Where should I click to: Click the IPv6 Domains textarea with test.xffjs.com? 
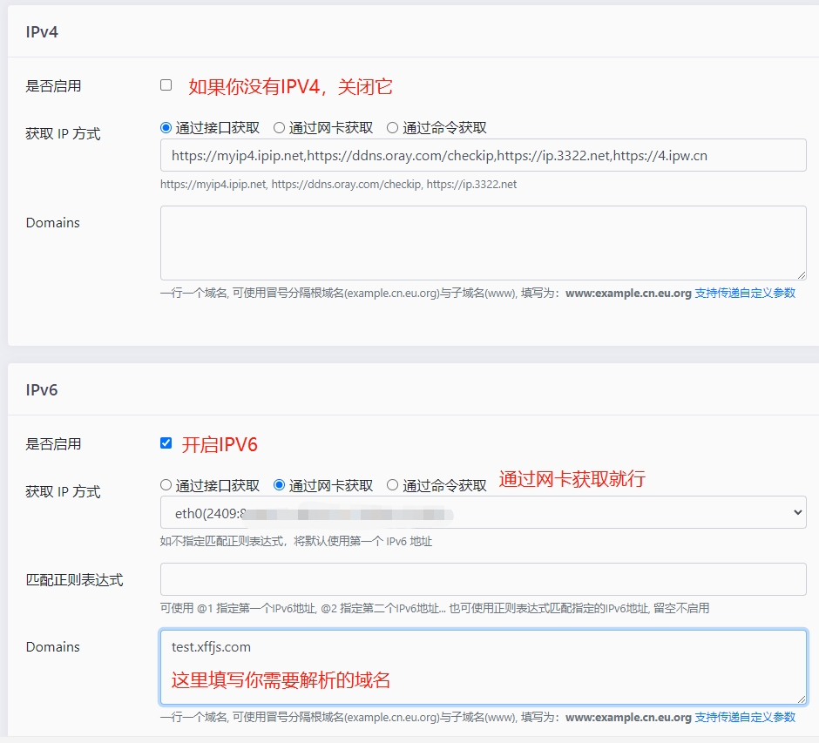483,666
